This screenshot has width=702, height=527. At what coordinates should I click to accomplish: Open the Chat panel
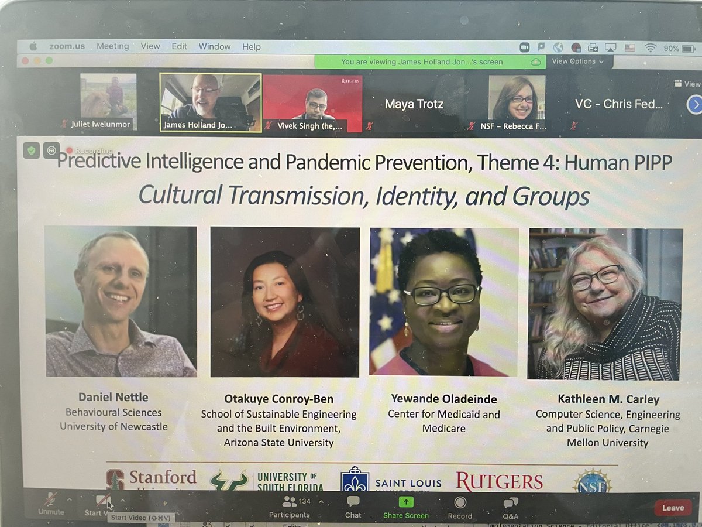coord(353,507)
